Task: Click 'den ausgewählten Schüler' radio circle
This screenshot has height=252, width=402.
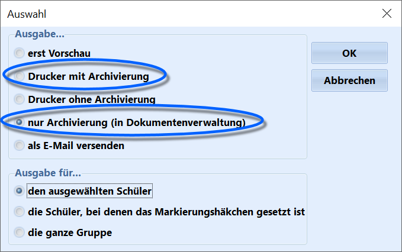Action: coord(19,191)
